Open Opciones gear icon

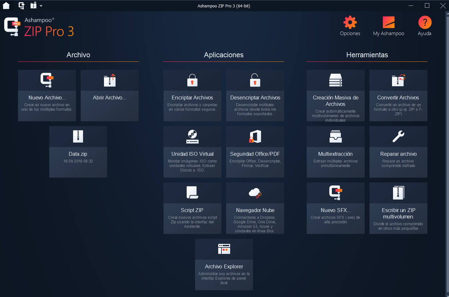coord(350,22)
